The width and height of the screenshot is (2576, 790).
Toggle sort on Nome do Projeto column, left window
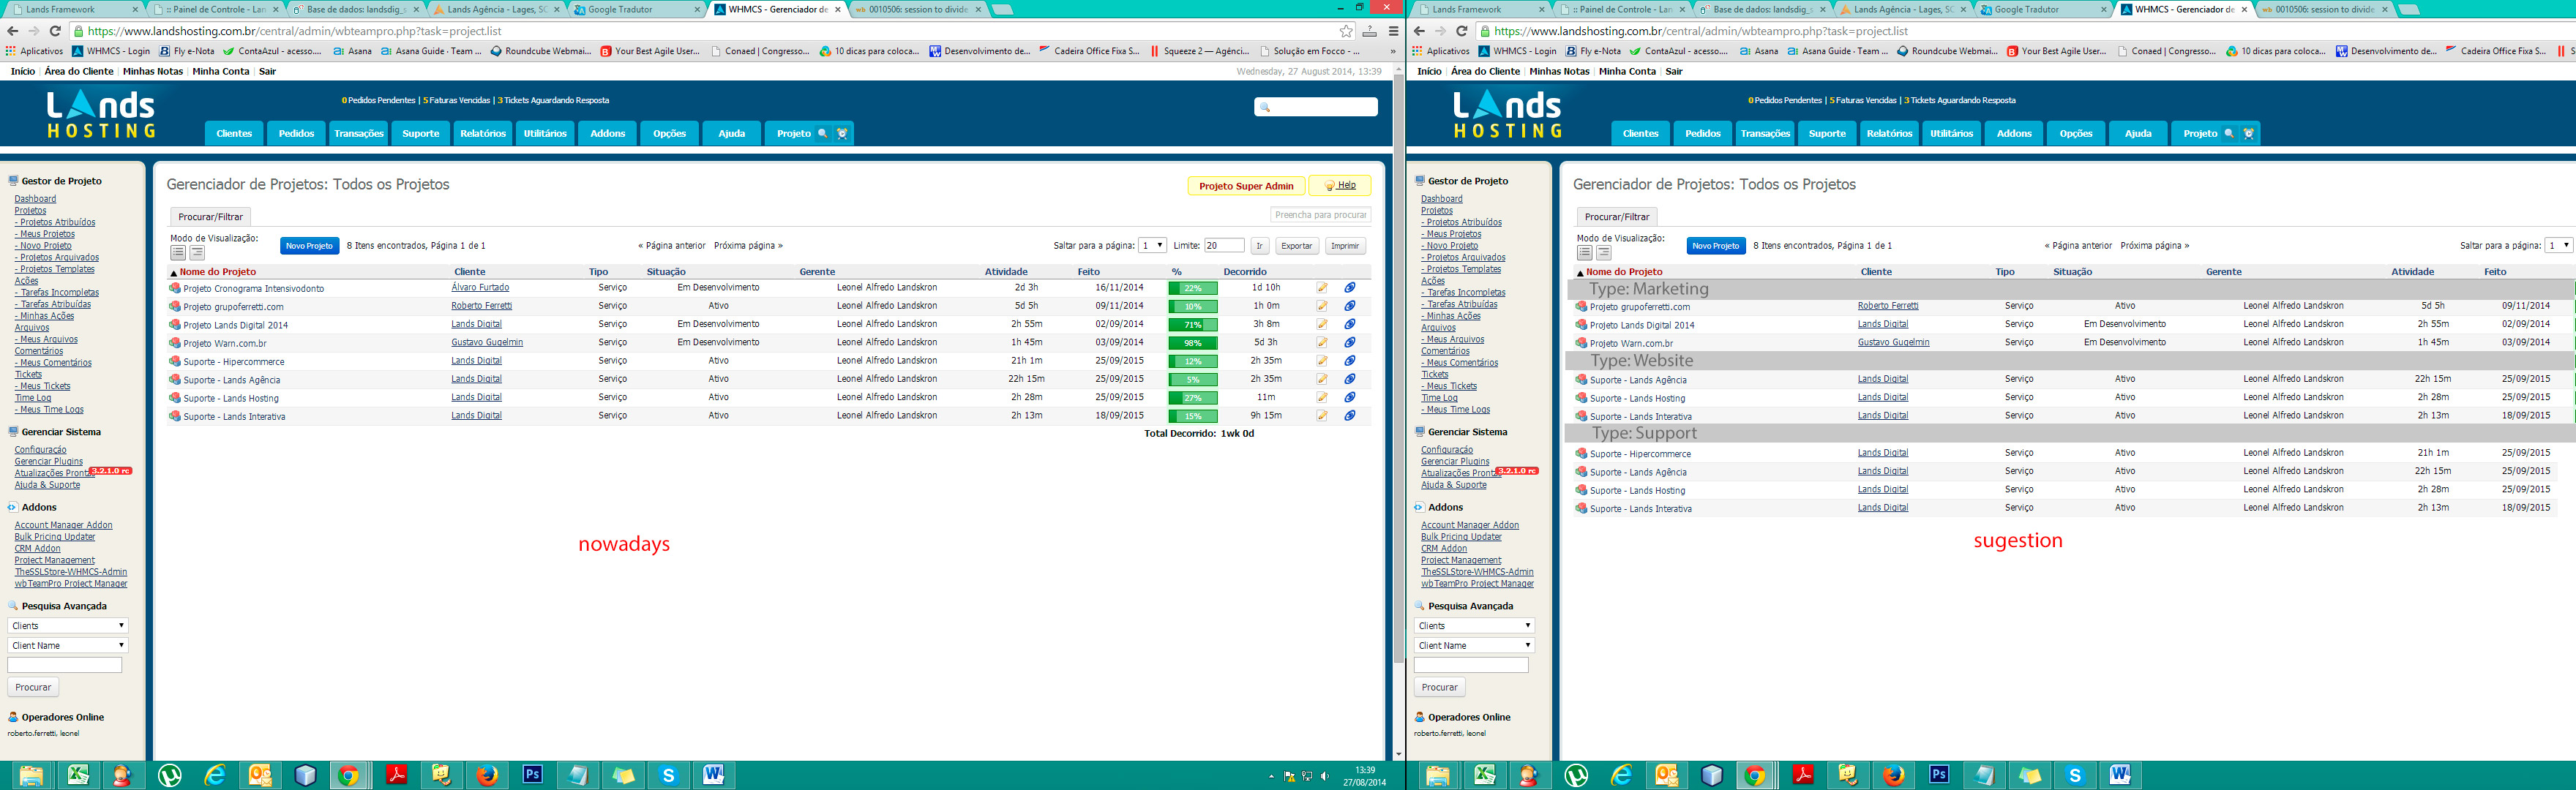(x=217, y=272)
